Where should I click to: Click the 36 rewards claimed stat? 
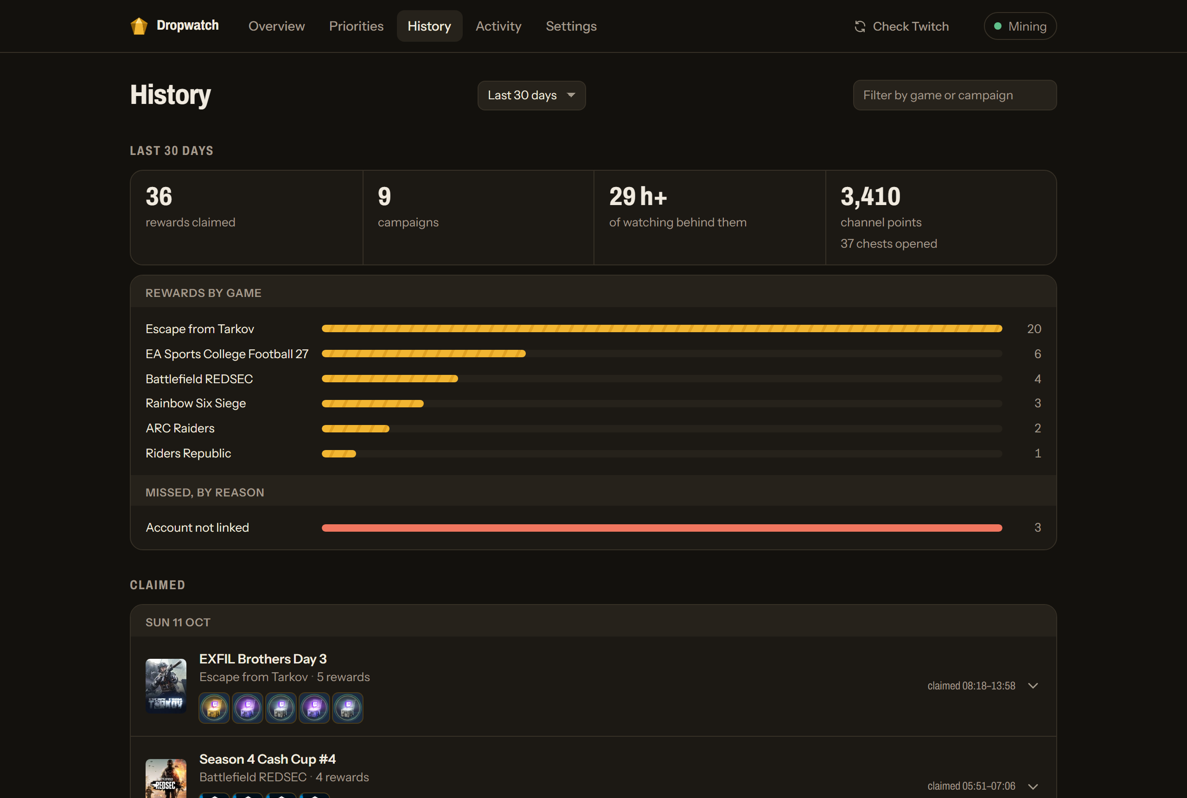coord(247,217)
